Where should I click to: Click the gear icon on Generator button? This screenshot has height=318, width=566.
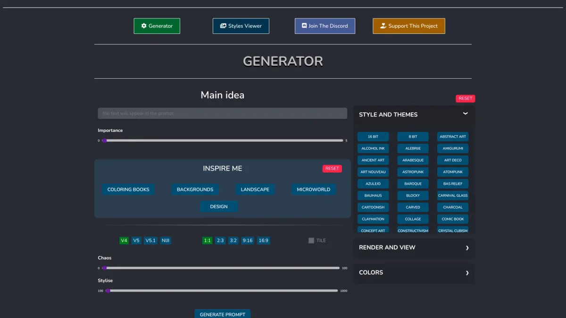144,26
